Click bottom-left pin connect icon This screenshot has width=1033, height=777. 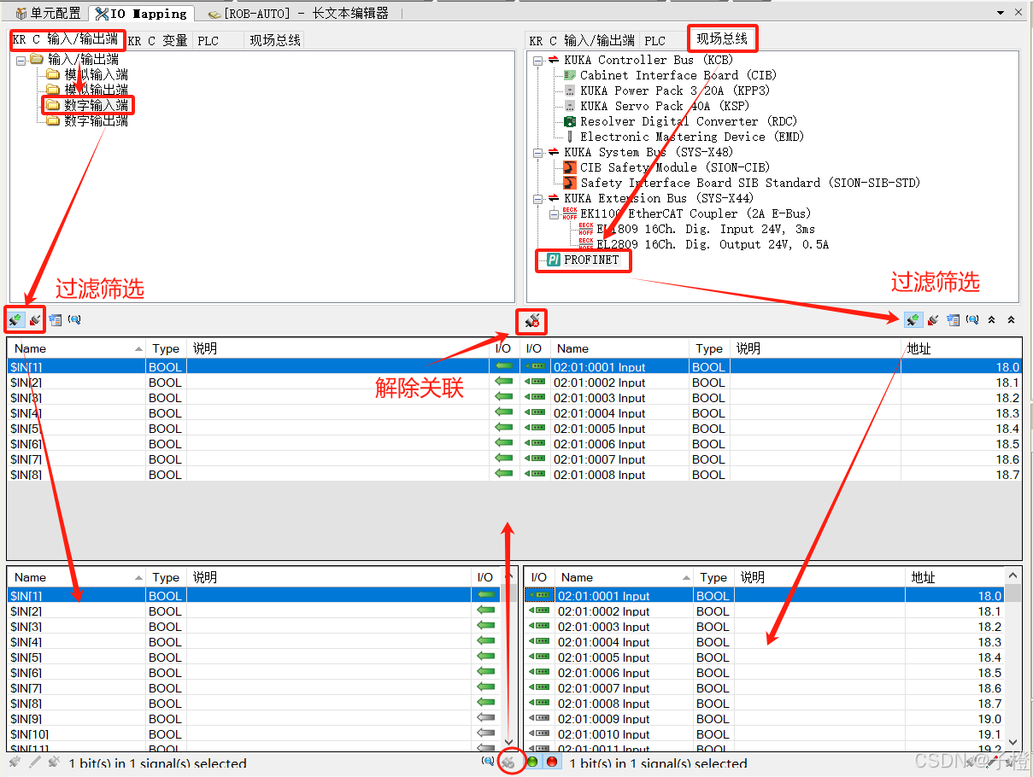coord(15,762)
